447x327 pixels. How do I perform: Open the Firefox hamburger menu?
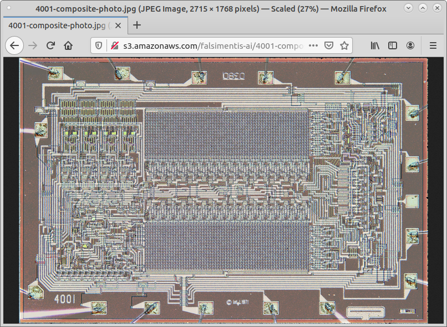click(433, 45)
